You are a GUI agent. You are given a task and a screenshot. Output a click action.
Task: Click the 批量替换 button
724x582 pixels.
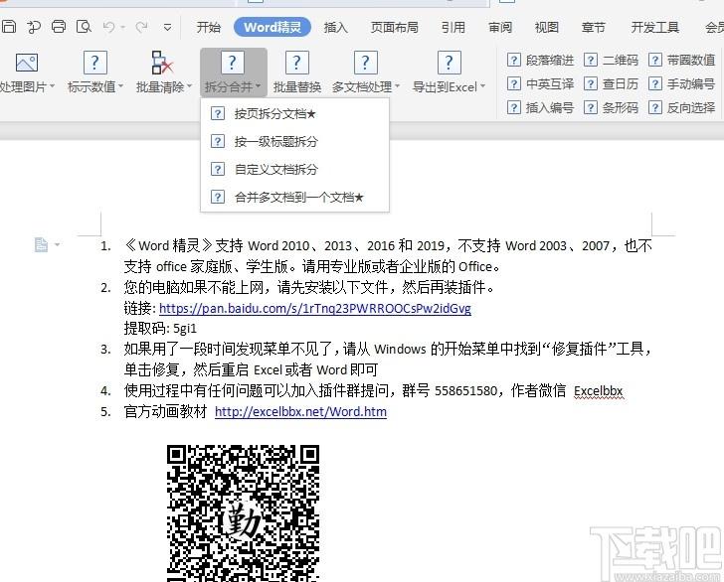(x=297, y=73)
